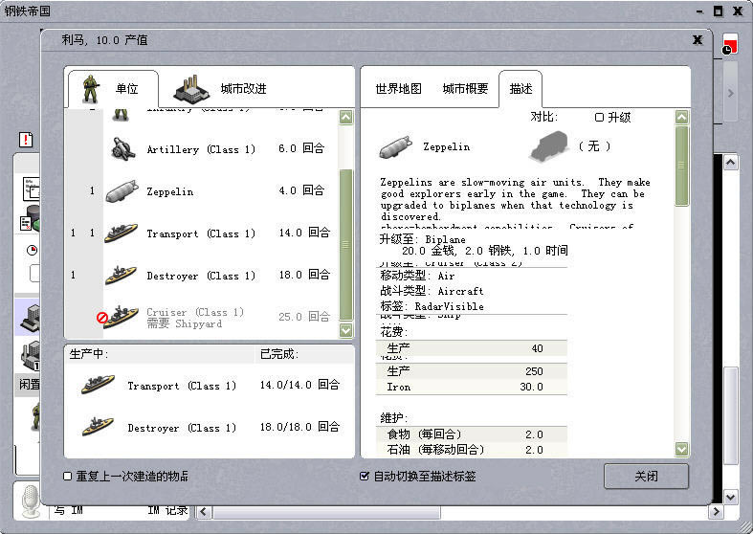The image size is (753, 534).
Task: Click the microphone icon at bottom left
Action: point(30,500)
